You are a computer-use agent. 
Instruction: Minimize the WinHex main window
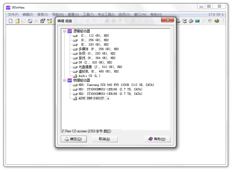click(201, 6)
